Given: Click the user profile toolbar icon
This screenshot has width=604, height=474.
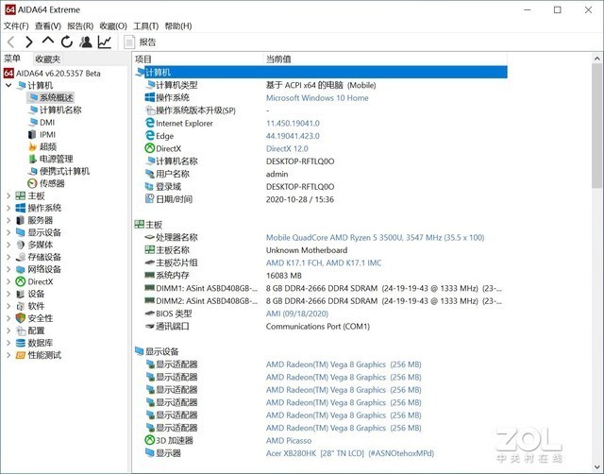Looking at the screenshot, I should [x=86, y=42].
